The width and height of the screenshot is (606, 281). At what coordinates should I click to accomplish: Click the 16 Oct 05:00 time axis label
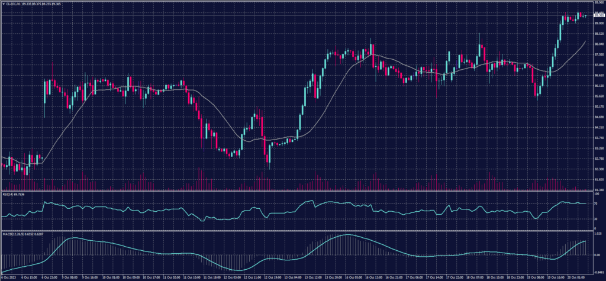click(x=354, y=277)
